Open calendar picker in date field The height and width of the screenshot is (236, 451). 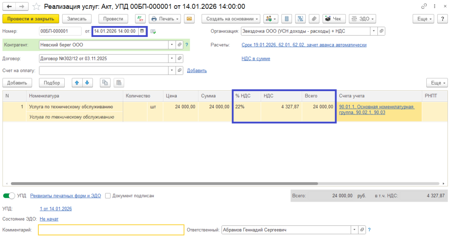click(142, 31)
